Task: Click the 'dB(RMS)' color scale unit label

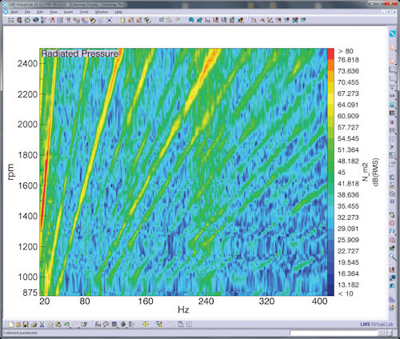Action: pos(375,172)
